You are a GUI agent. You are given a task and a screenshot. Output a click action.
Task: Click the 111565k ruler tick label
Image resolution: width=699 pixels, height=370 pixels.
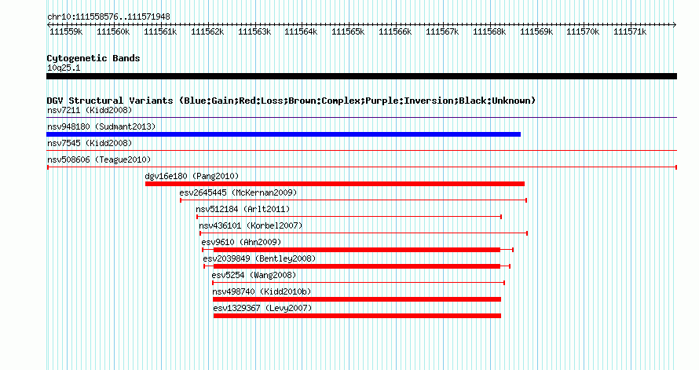(348, 31)
